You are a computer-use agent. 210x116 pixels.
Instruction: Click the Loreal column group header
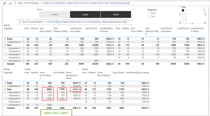[x=27, y=69]
